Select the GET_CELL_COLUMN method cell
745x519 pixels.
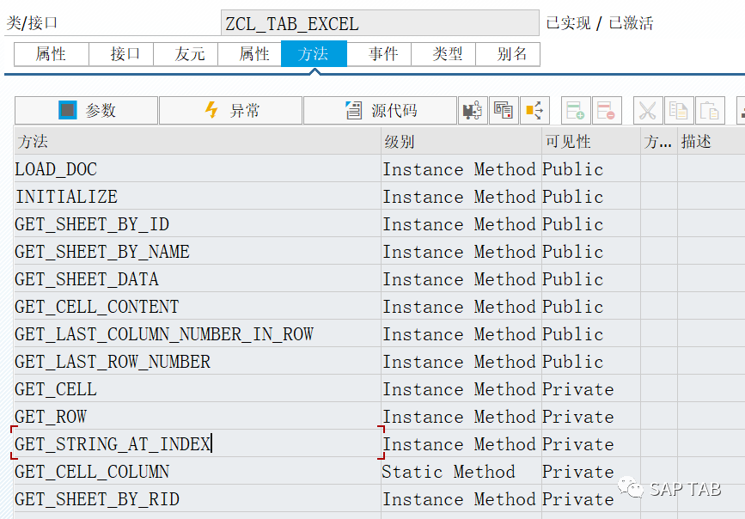point(198,472)
